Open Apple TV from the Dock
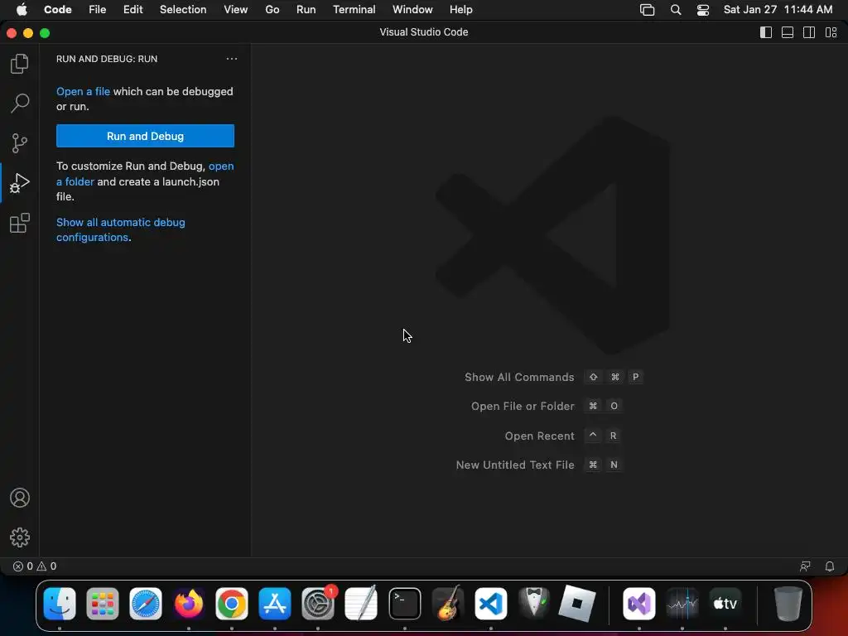The width and height of the screenshot is (848, 636). coord(725,603)
